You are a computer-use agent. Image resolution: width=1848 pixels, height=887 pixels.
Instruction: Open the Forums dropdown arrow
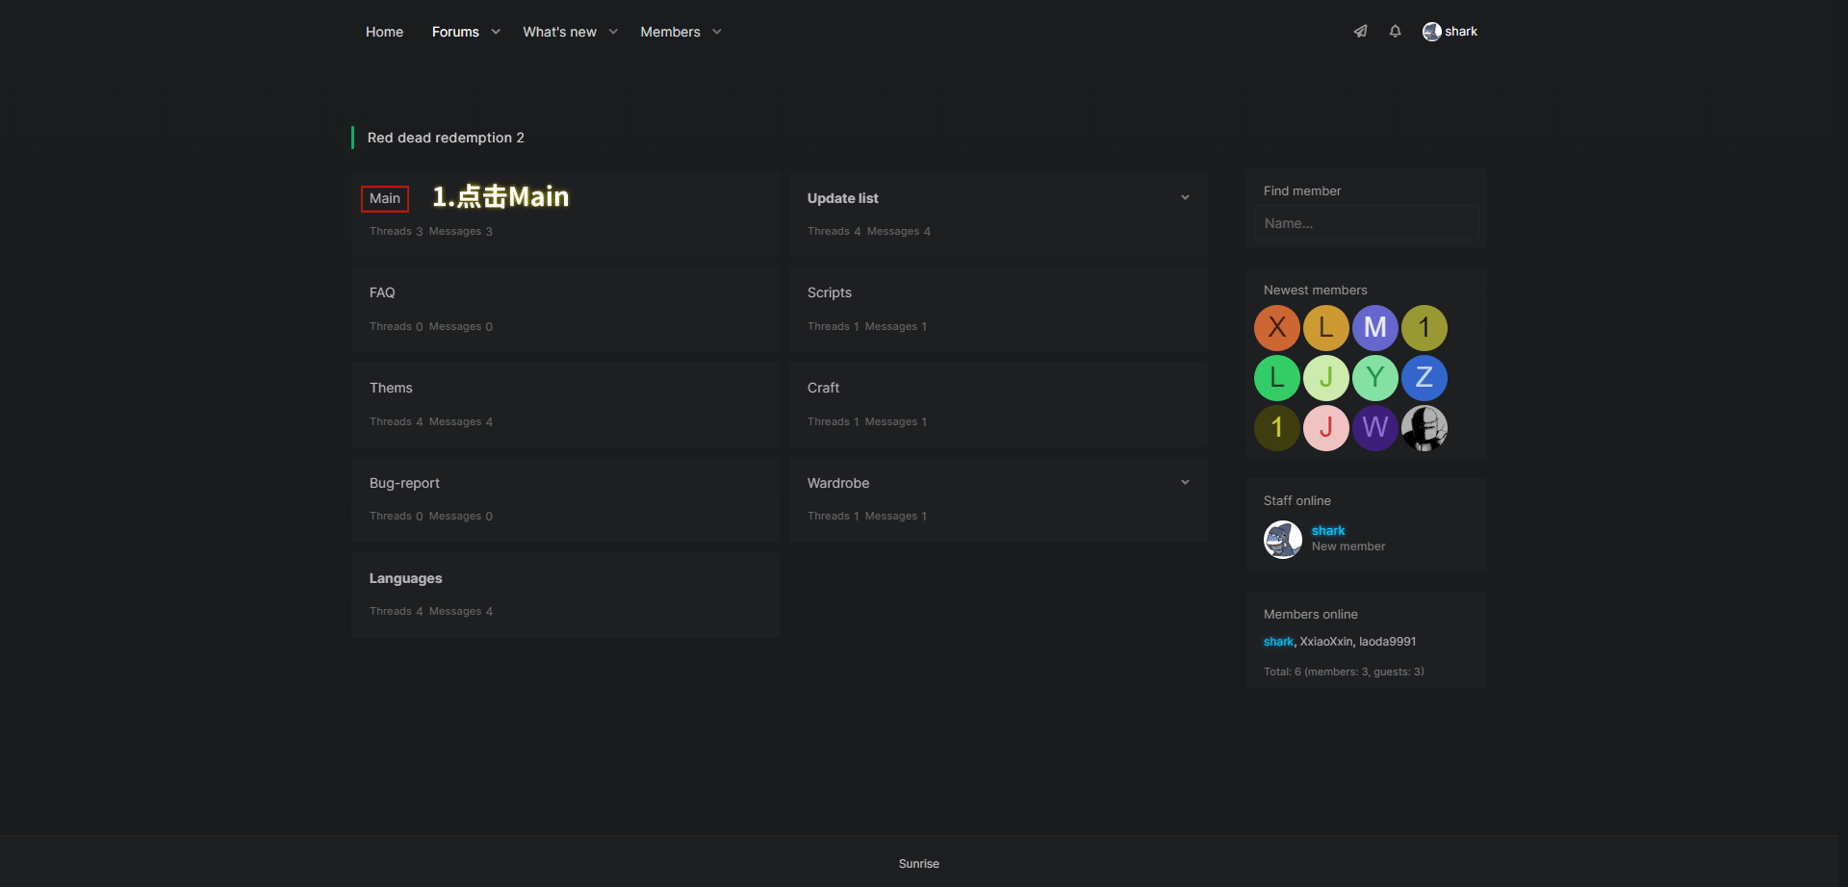coord(496,32)
